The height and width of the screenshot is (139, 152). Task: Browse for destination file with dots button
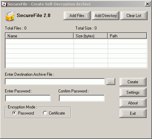111,82
